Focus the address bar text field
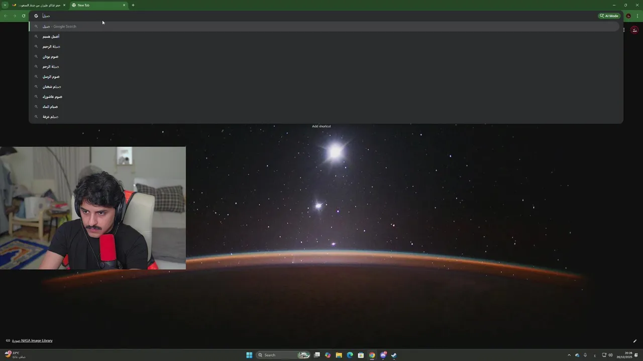 (x=319, y=16)
